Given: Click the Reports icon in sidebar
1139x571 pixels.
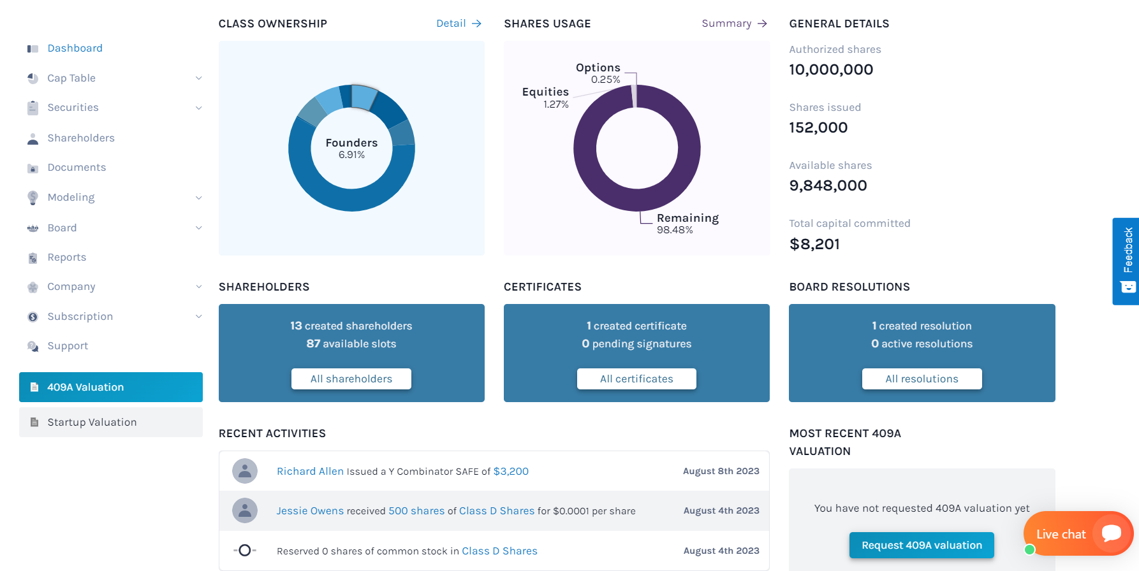Looking at the screenshot, I should coord(33,258).
